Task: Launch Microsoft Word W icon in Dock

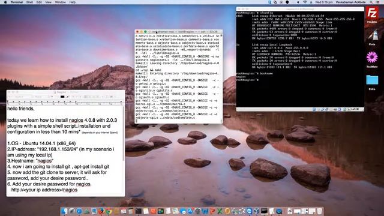Action: pyautogui.click(x=205, y=211)
